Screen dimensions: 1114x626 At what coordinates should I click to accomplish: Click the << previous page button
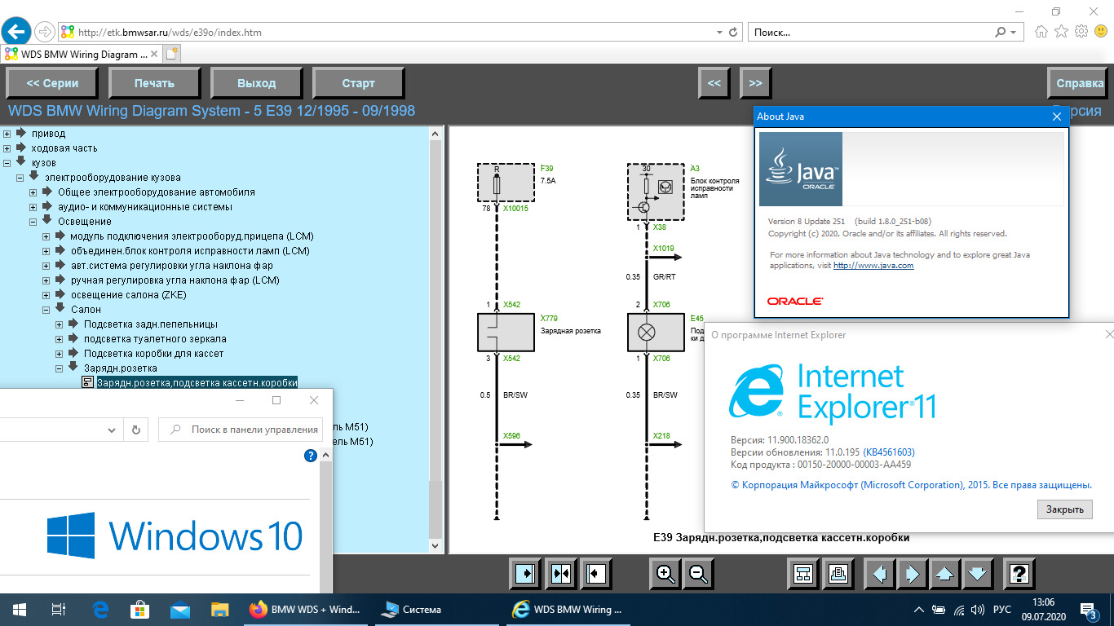[x=714, y=83]
